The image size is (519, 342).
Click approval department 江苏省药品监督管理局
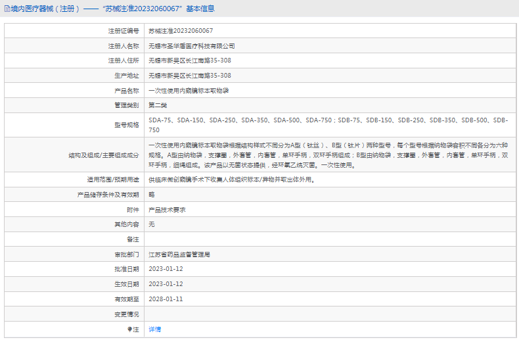(x=179, y=255)
